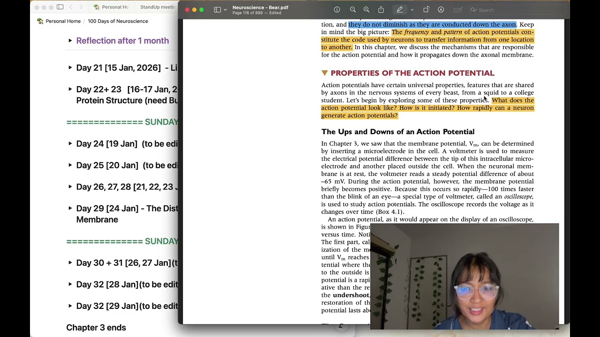
Task: Click the 'PROPERTIES OF THE ACTION POTENTIAL' heading
Action: (x=412, y=73)
